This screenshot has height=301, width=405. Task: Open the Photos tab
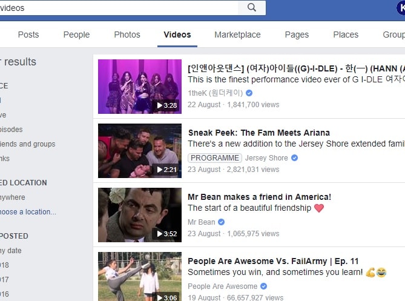click(127, 35)
